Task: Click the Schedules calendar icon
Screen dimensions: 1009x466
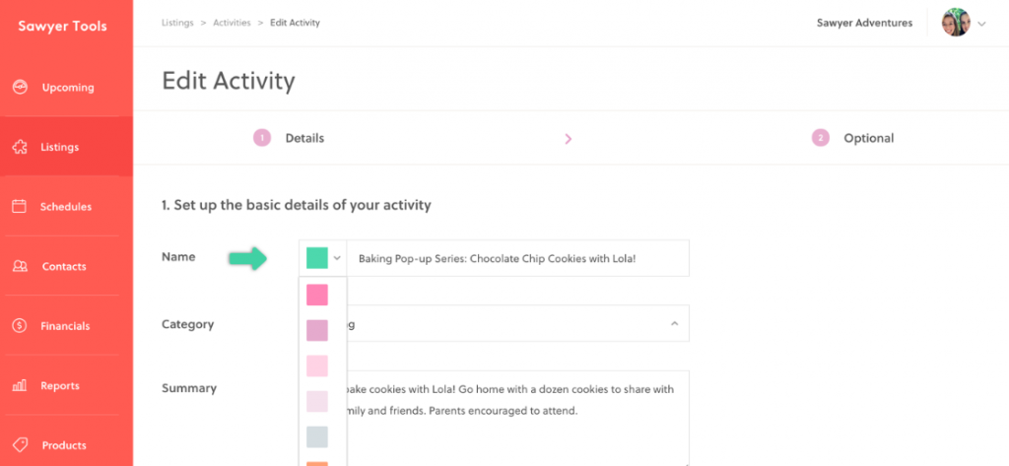Action: pos(20,207)
